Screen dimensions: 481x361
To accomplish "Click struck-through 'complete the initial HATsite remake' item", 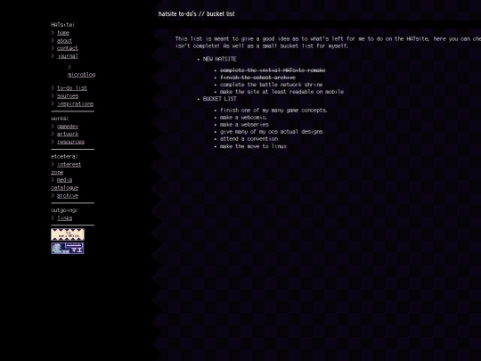I will click(x=273, y=70).
